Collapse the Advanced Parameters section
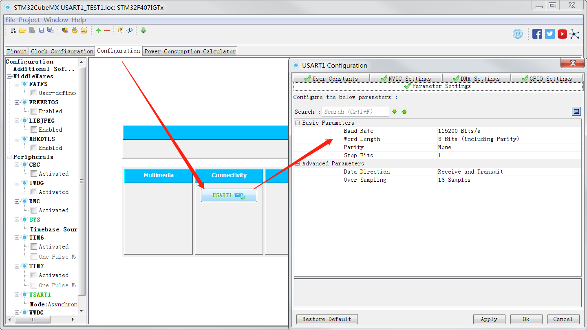587x330 pixels. pyautogui.click(x=298, y=163)
